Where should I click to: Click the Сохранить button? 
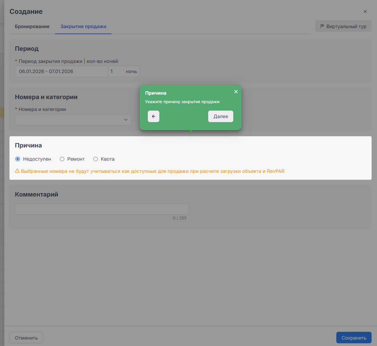point(354,338)
